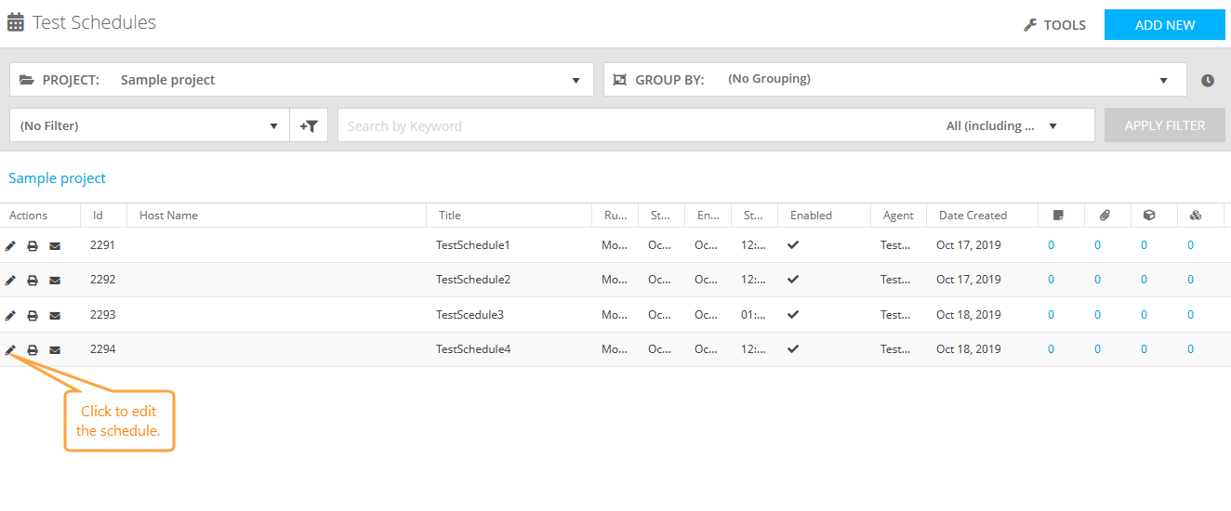Email schedule 2292 via the envelope icon

(x=55, y=281)
